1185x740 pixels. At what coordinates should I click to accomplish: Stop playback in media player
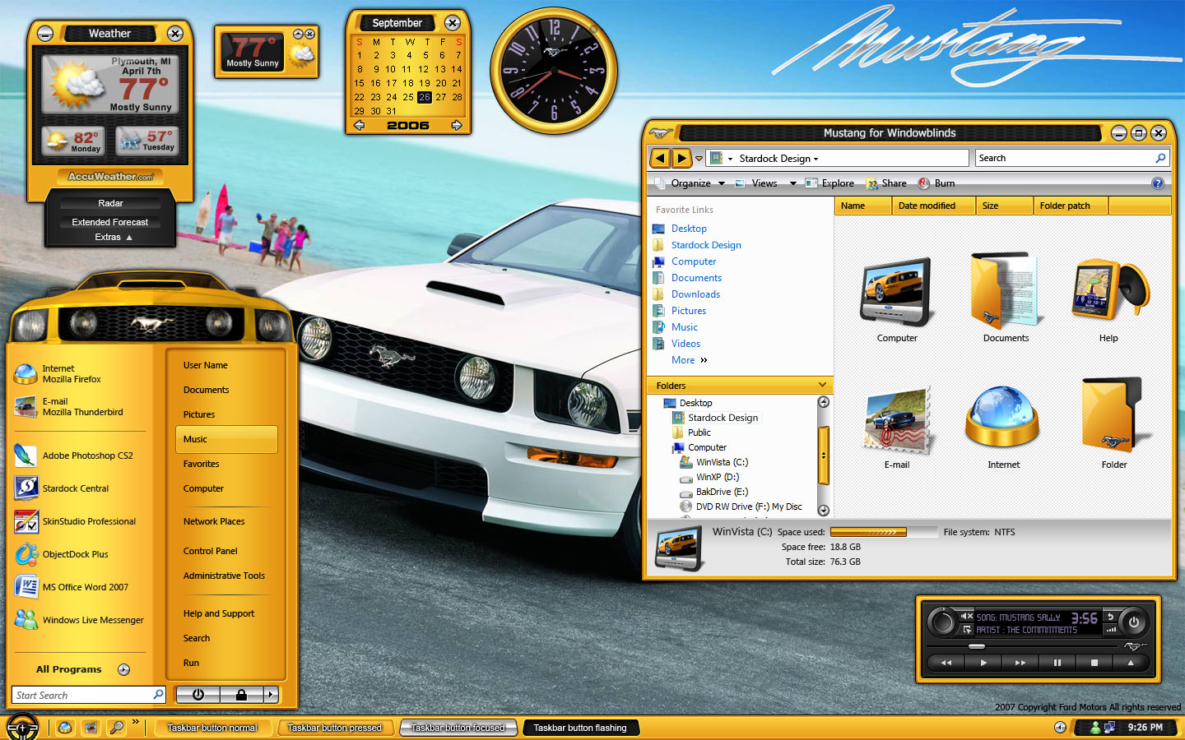click(1094, 663)
